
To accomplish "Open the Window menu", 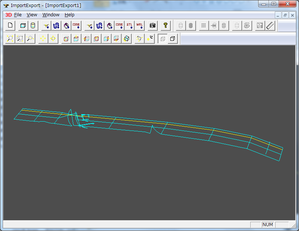I will [x=51, y=15].
